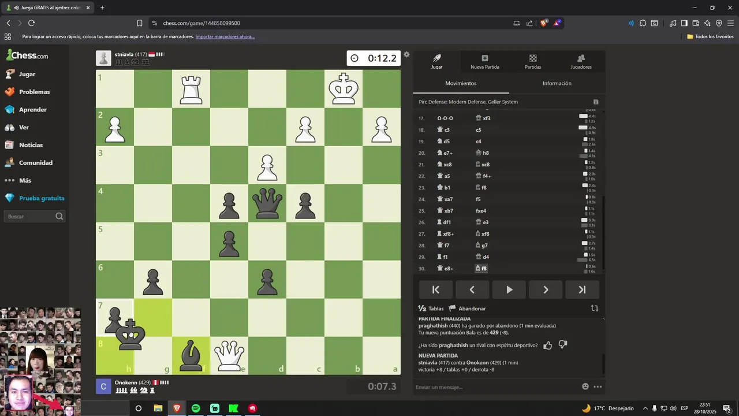Go to next move arrow

pos(546,290)
